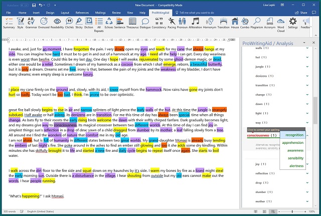Open the Thesaurus report

point(132,23)
